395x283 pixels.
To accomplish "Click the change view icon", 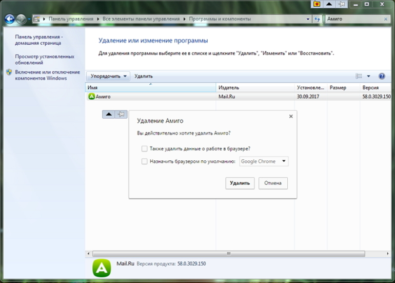I will tap(359, 76).
